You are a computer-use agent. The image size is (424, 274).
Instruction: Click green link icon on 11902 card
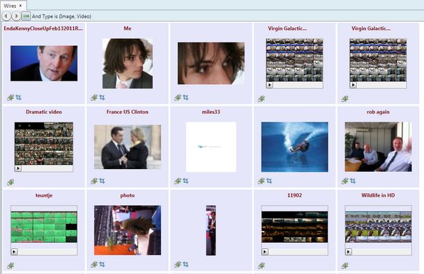click(261, 266)
